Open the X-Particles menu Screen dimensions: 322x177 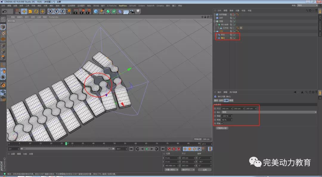[112, 6]
